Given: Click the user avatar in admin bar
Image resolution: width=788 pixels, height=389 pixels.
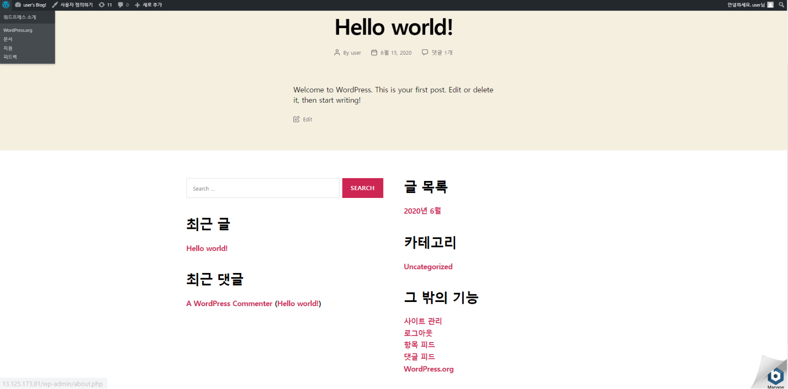Looking at the screenshot, I should [x=770, y=5].
